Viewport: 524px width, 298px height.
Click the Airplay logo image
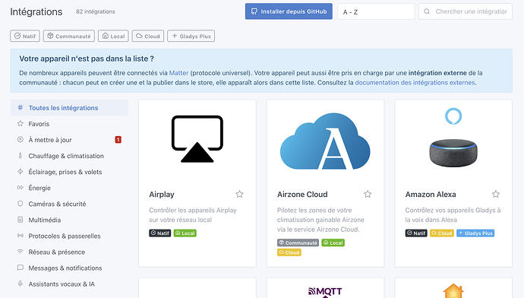(x=197, y=139)
